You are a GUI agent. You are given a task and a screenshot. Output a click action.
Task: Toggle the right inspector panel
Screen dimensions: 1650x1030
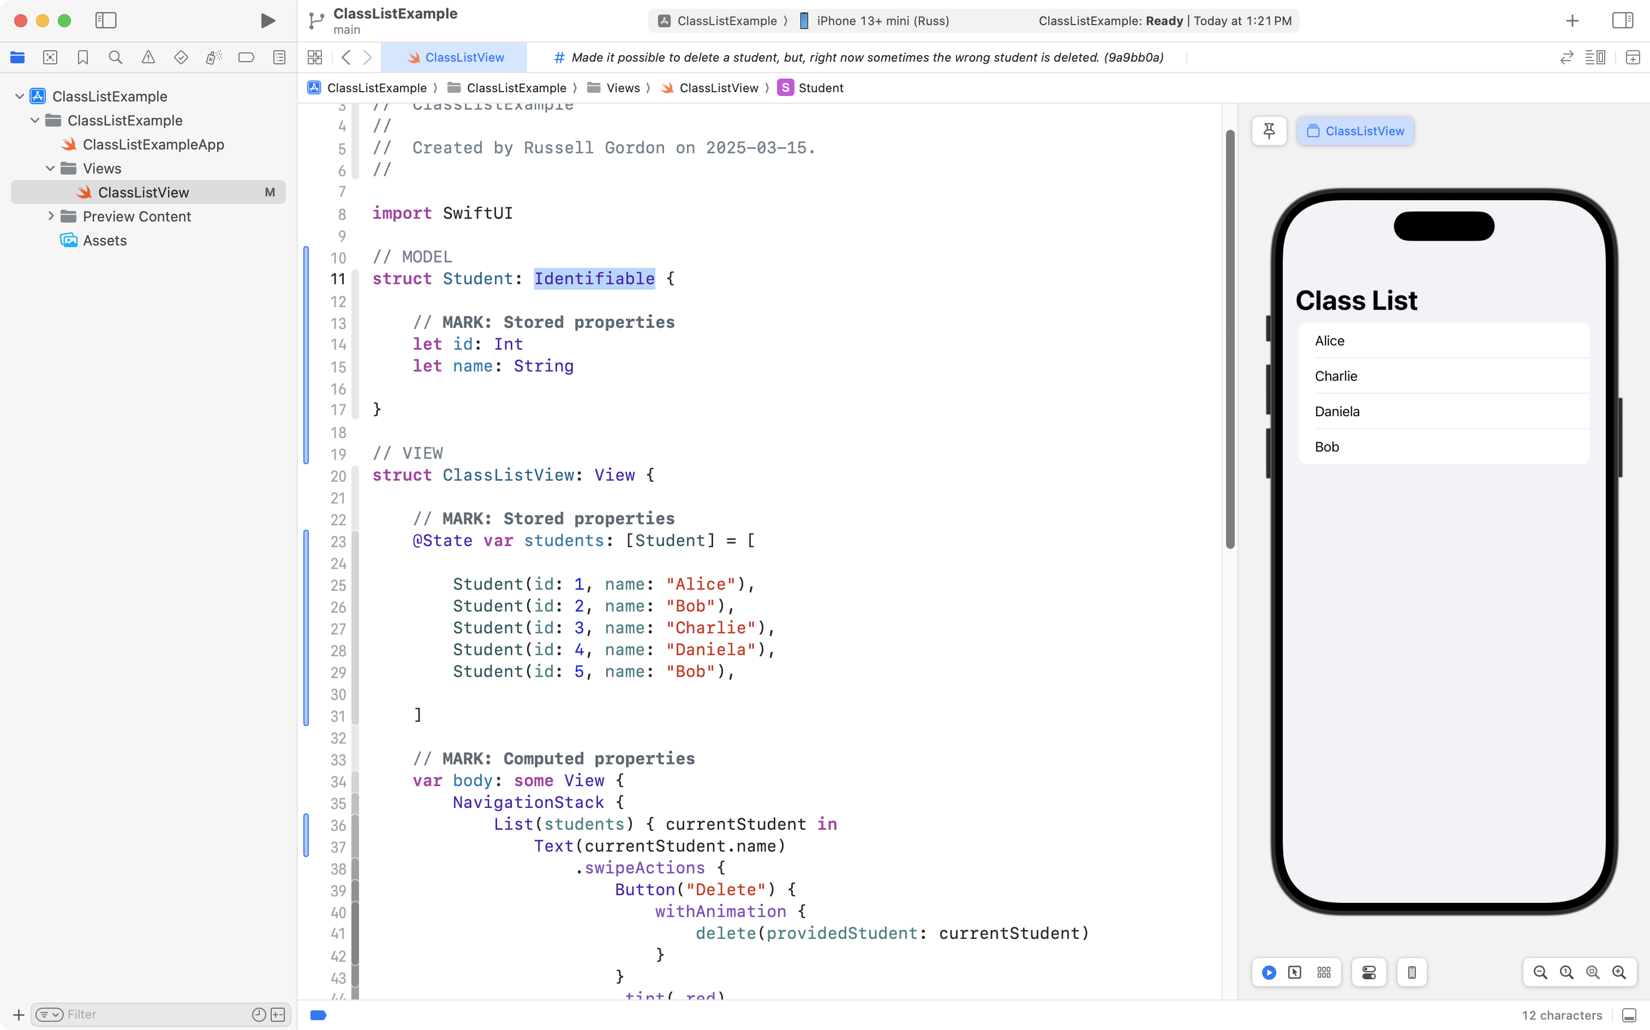(x=1622, y=20)
